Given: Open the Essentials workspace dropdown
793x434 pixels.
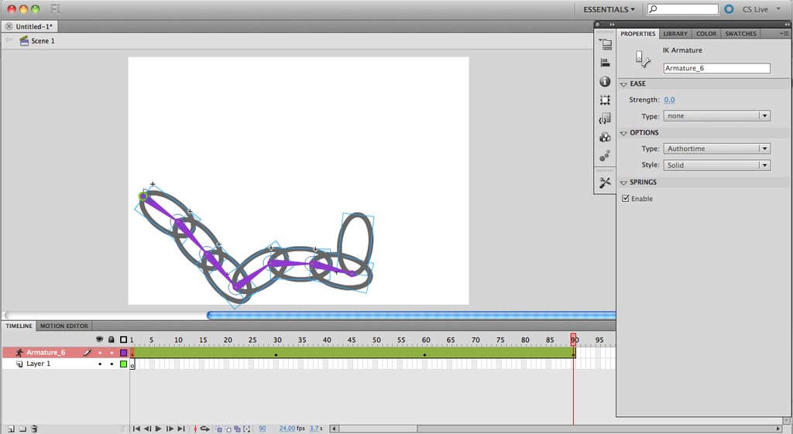Looking at the screenshot, I should click(610, 9).
